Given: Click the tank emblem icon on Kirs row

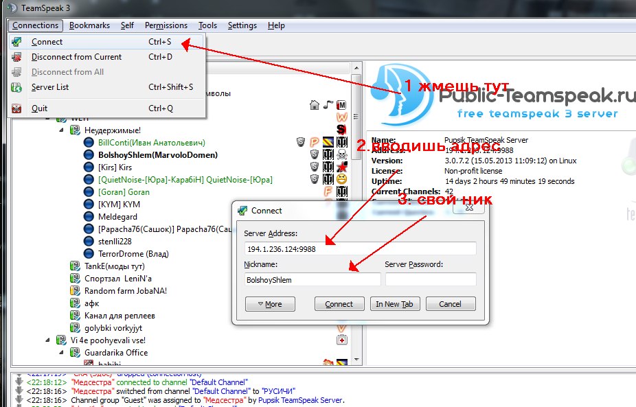Looking at the screenshot, I should point(328,167).
